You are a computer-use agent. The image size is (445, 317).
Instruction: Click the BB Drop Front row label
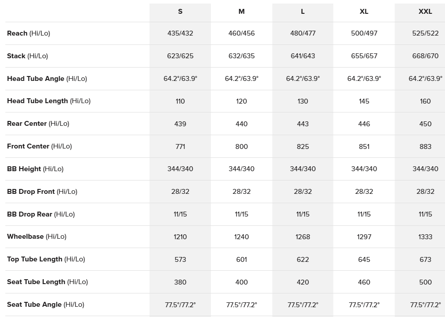point(42,192)
